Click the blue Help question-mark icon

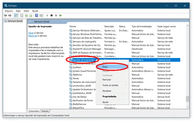(x=37, y=15)
